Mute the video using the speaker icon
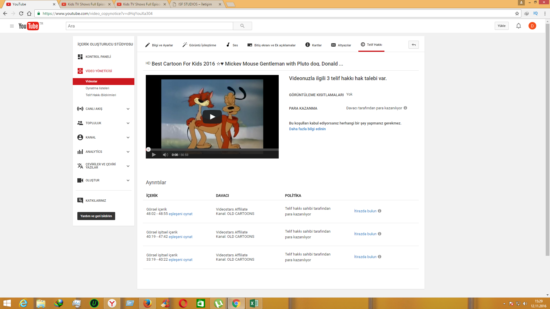 point(165,155)
